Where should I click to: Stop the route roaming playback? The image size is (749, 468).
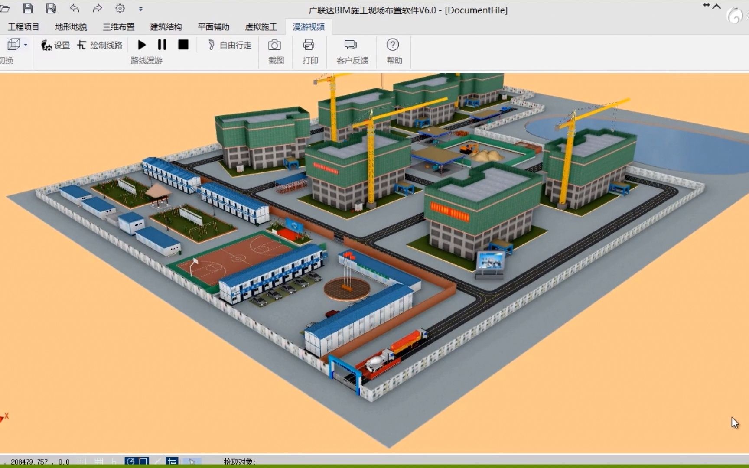click(x=183, y=45)
